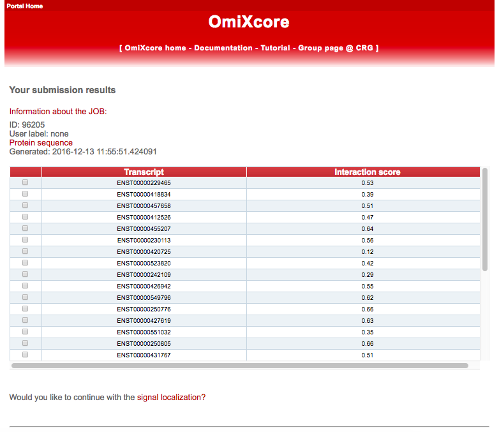Check the ENST00000549796 transcript box

(x=26, y=297)
